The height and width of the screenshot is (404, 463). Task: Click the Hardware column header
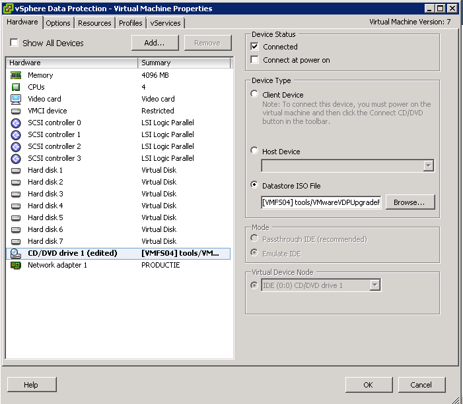[x=72, y=63]
